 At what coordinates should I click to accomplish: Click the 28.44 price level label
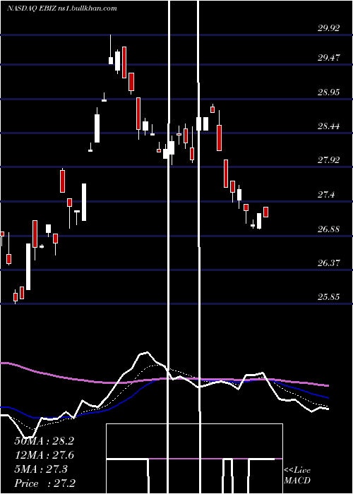point(328,126)
